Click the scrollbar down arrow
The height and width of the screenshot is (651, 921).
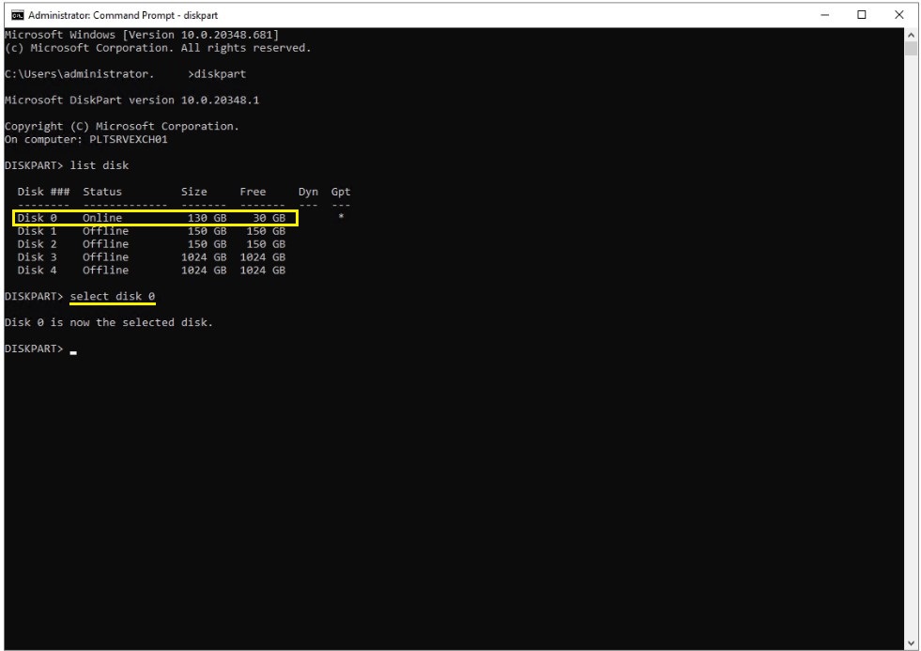tap(911, 643)
